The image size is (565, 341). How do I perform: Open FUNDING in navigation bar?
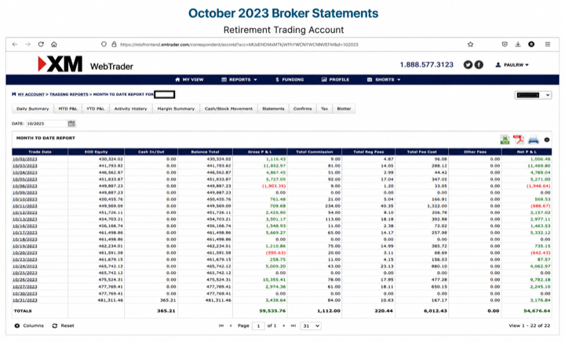[290, 79]
